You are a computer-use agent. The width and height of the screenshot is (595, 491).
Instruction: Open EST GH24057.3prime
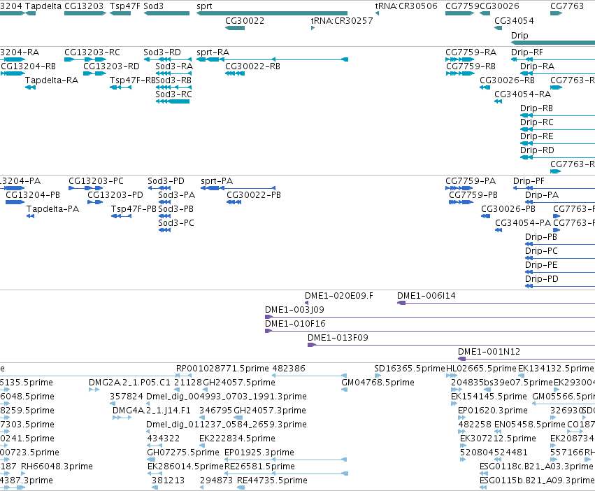click(x=238, y=418)
